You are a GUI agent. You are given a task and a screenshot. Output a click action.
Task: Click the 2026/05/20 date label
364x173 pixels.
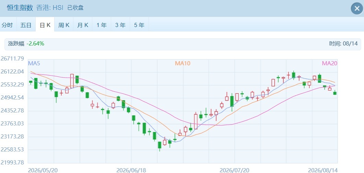pyautogui.click(x=43, y=170)
